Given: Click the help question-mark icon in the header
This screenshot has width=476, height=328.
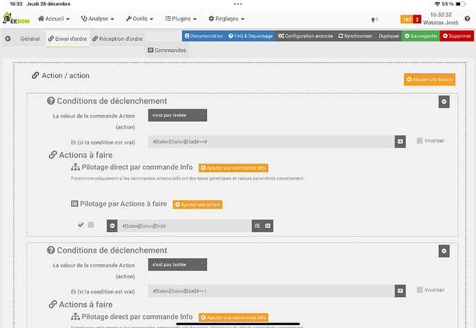Looking at the screenshot, I should (467, 19).
